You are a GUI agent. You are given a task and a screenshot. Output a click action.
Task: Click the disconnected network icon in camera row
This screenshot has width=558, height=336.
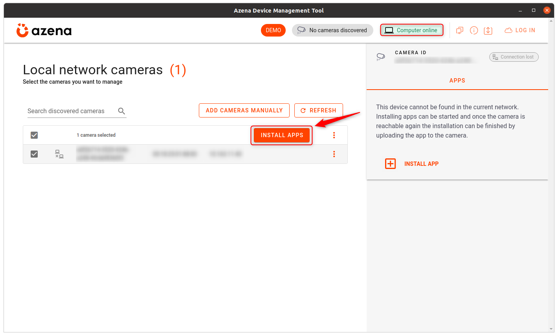[59, 154]
